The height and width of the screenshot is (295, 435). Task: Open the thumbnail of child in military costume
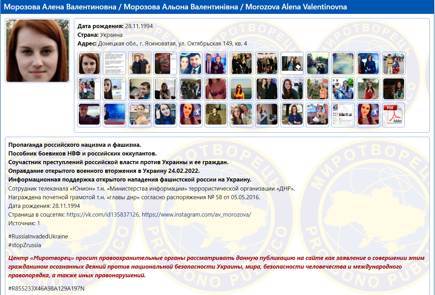tap(393, 64)
